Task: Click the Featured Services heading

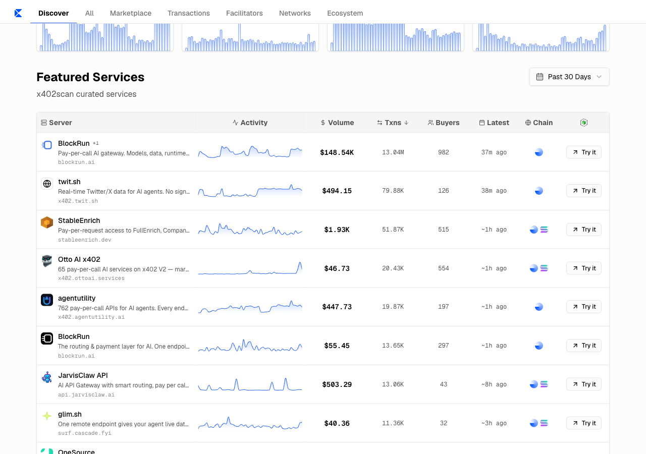Action: coord(90,77)
